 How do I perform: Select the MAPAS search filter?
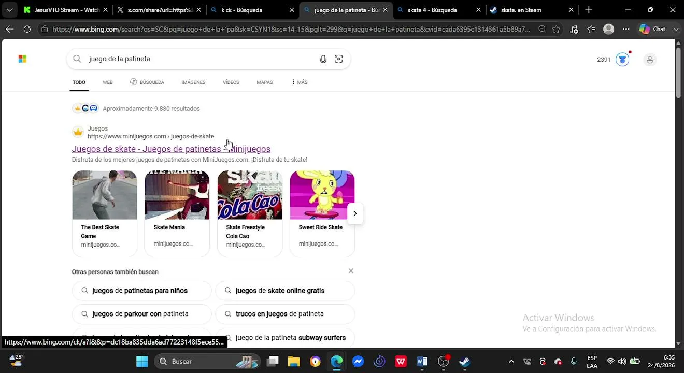264,82
